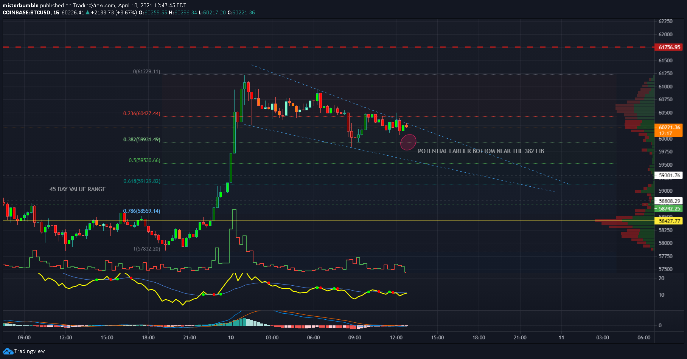Click the date label 11 on time axis
The image size is (687, 359).
click(561, 337)
